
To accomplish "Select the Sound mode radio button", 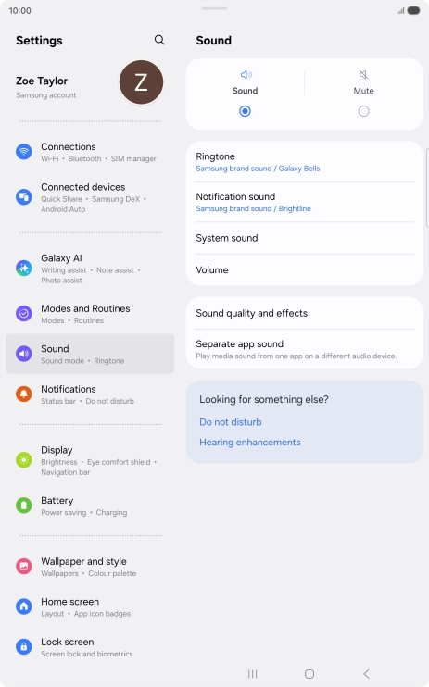I will 245,111.
